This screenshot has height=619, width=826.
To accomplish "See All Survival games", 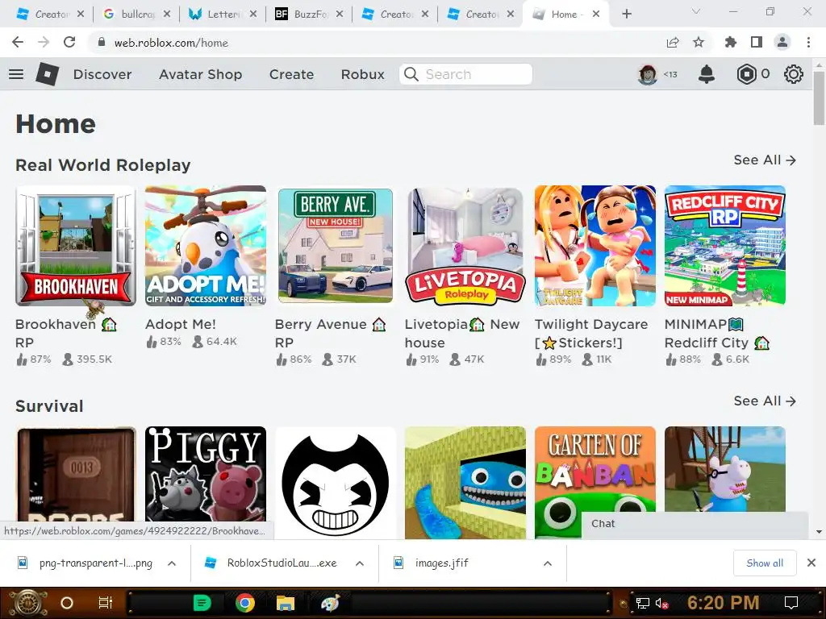I will (765, 401).
